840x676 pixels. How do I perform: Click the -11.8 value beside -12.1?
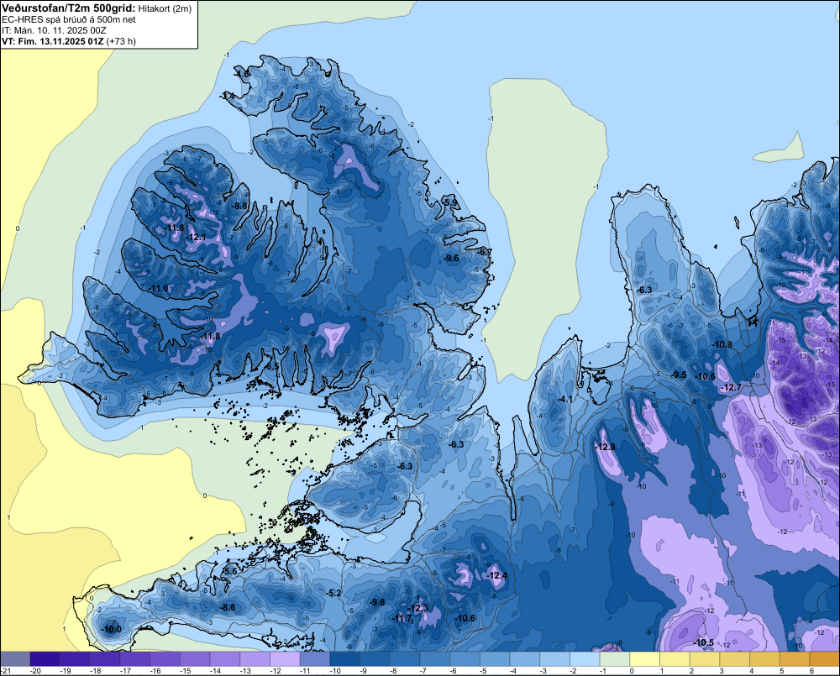point(174,228)
